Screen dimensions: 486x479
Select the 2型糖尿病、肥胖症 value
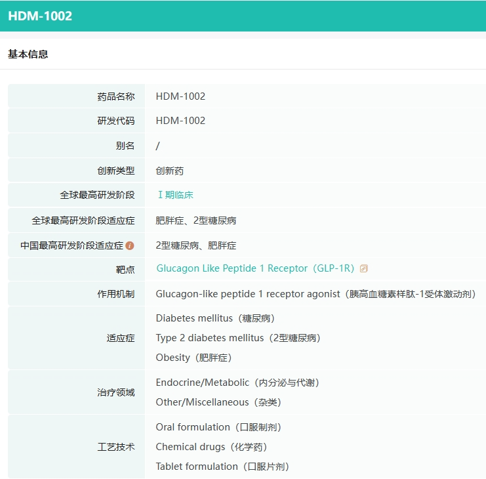[196, 246]
